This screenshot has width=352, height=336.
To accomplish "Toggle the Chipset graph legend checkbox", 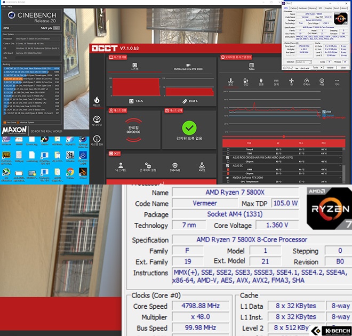I will click(x=324, y=116).
